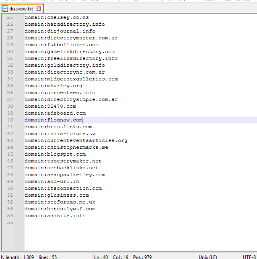Click line number 34 in the margin

[x=10, y=79]
